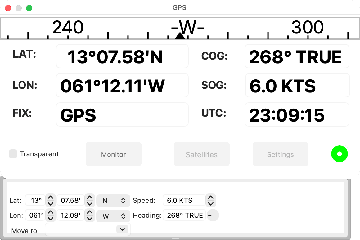Close the GPS window with red button
Screen dimensions: 360x240
tap(8, 8)
